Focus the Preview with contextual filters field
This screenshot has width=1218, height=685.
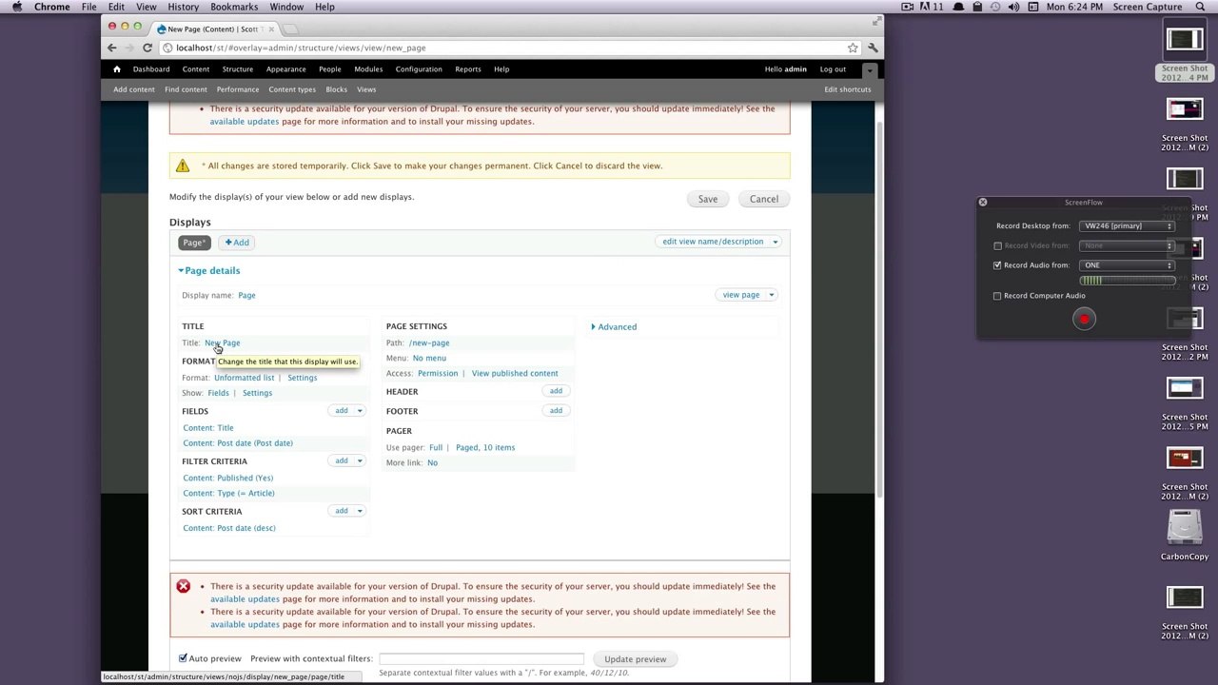481,658
